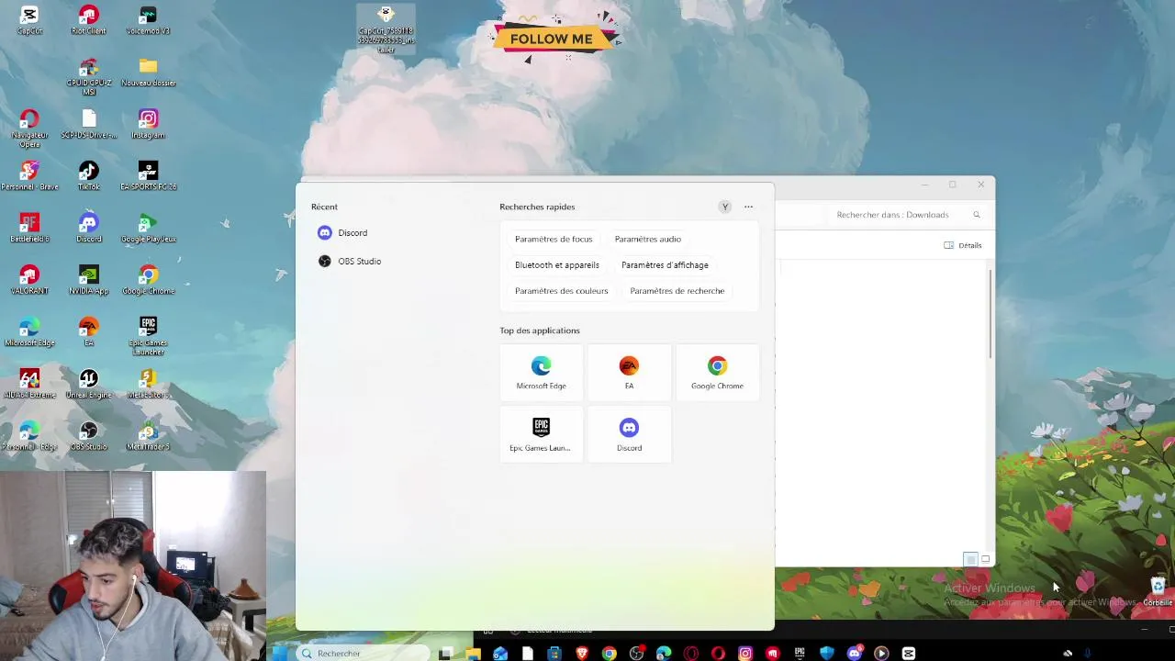Toggle the Détails pane in File Explorer
This screenshot has height=661, width=1175.
pos(963,245)
